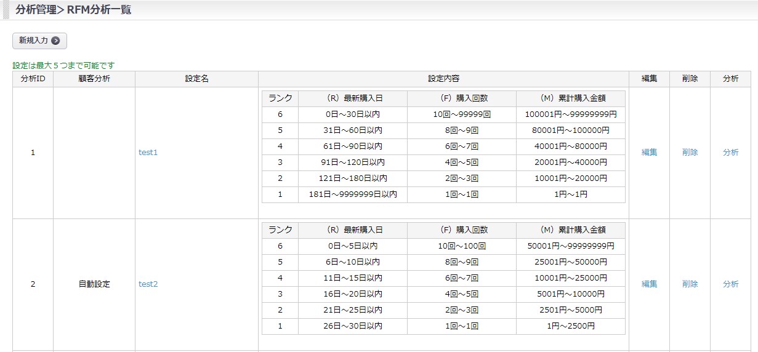The width and height of the screenshot is (758, 352).
Task: Click the 顧客分析 column header
Action: point(94,79)
